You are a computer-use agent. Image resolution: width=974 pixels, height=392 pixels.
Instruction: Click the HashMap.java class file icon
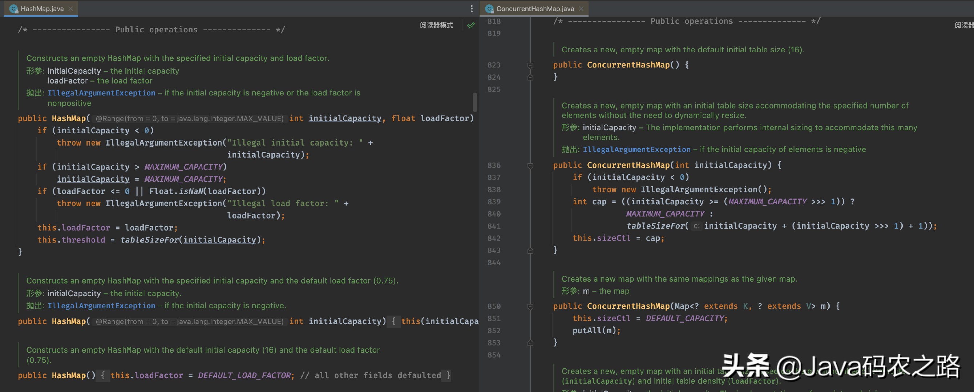tap(13, 9)
